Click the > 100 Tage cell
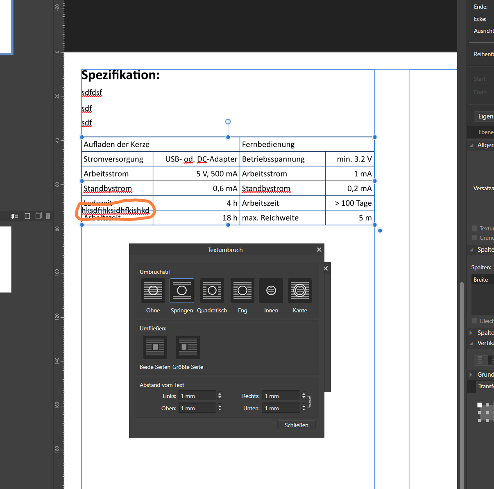Screen dimensions: 494x489 pyautogui.click(x=350, y=203)
